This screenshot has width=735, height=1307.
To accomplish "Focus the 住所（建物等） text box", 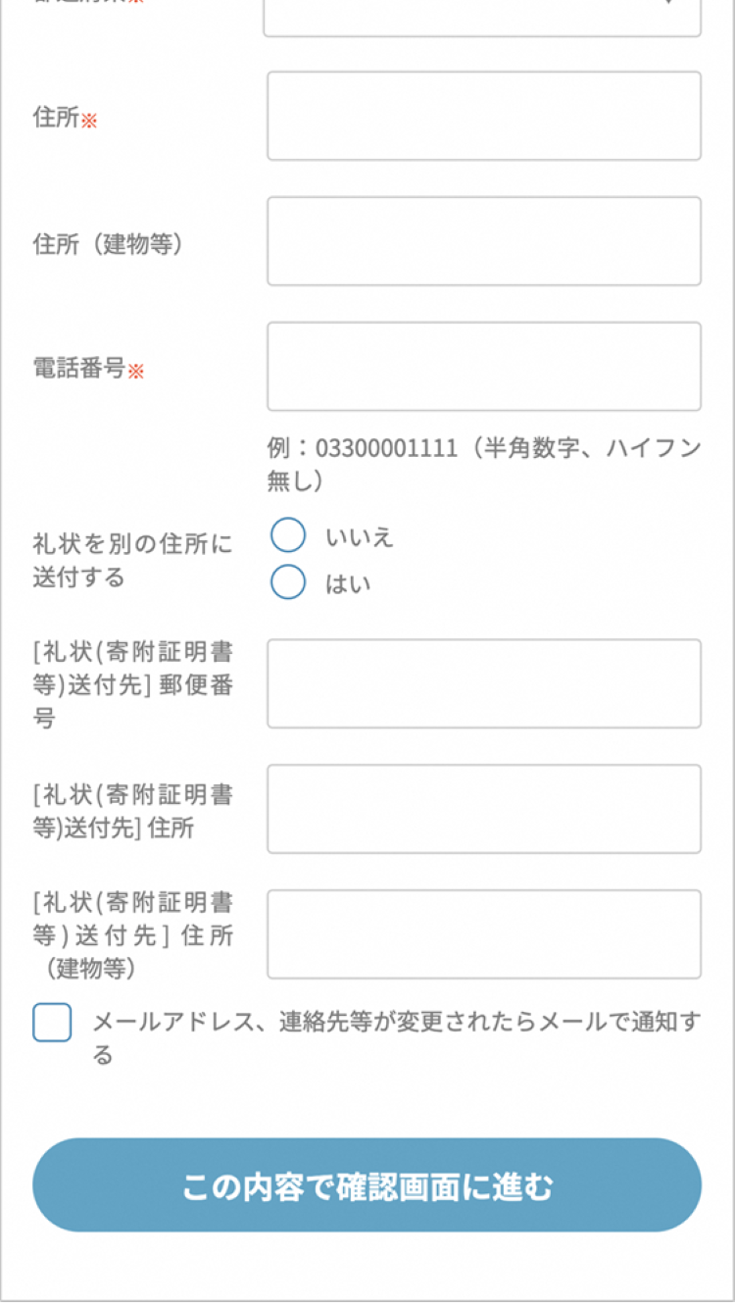I will point(483,241).
